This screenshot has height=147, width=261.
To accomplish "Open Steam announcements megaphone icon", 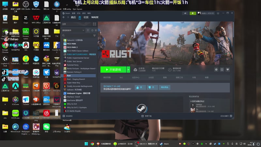I will pos(185,13).
